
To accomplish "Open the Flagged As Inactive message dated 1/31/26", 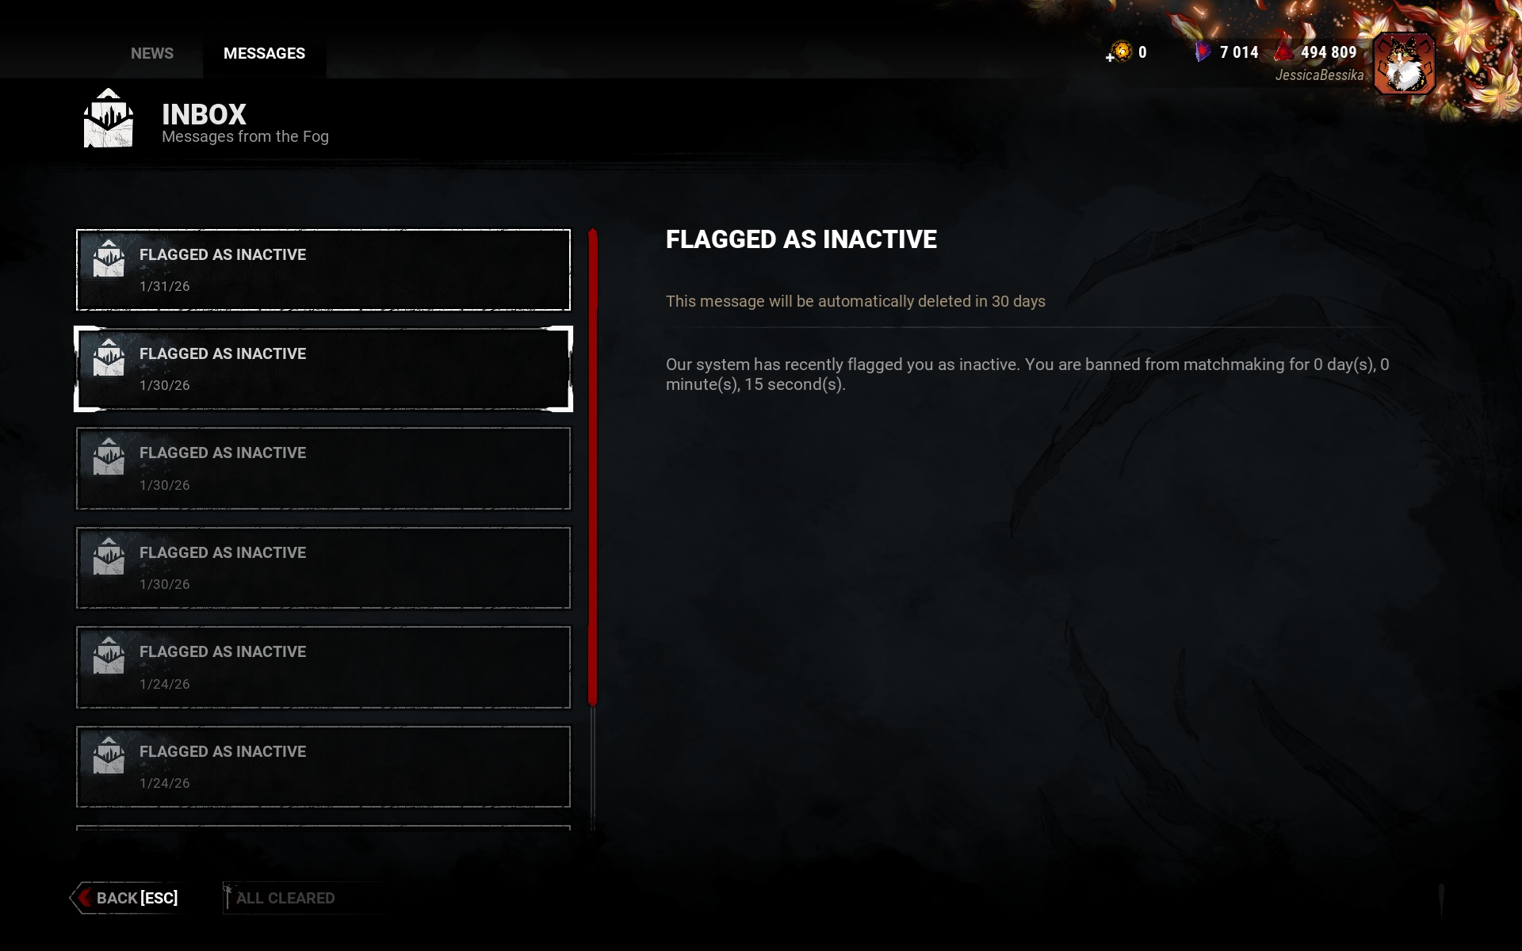I will 323,270.
